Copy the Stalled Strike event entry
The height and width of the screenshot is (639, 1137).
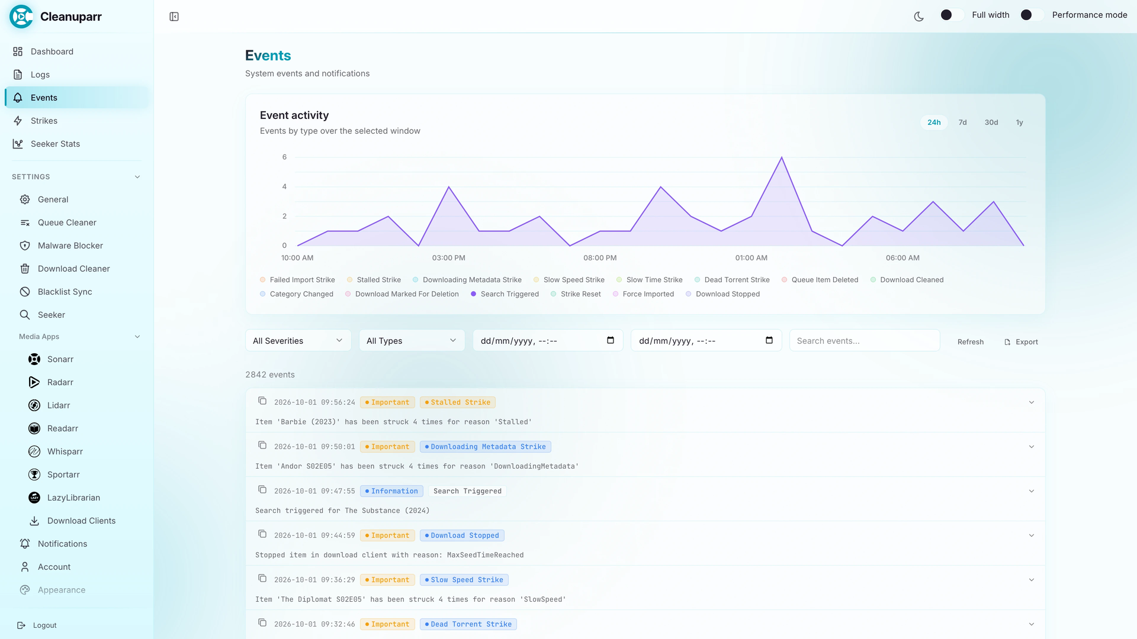click(x=262, y=401)
